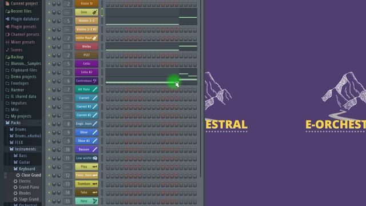Mute the Cello channel with its LED
The height and width of the screenshot is (206, 366).
[x=49, y=64]
